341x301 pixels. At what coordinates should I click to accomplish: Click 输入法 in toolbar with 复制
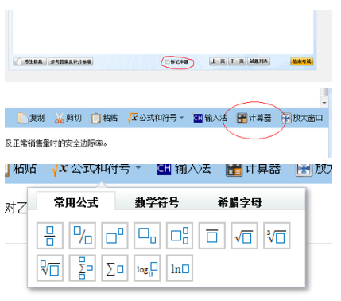210,118
